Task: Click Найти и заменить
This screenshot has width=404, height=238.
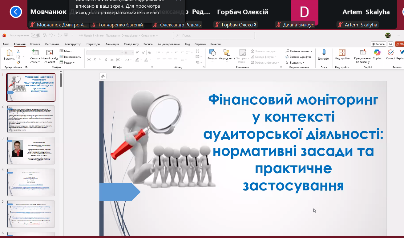Action: (x=299, y=51)
